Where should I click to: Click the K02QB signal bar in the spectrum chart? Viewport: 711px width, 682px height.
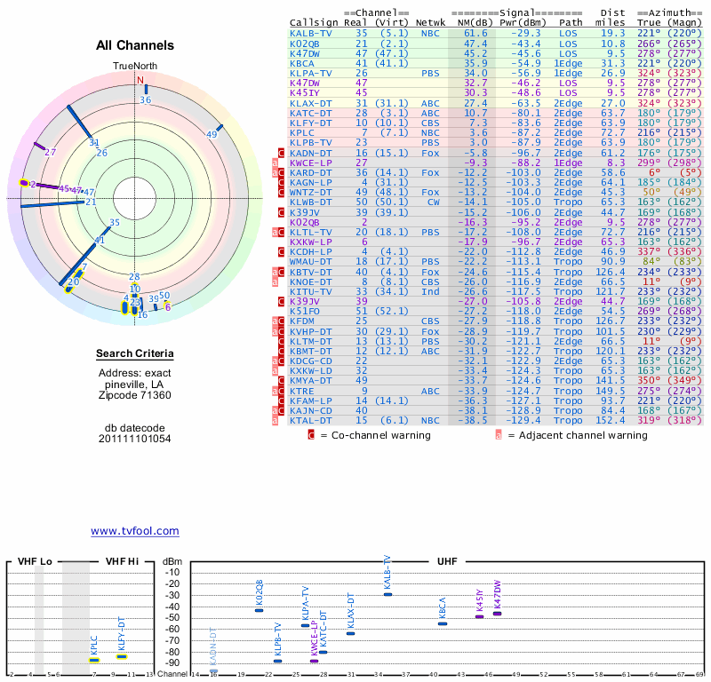click(x=259, y=610)
